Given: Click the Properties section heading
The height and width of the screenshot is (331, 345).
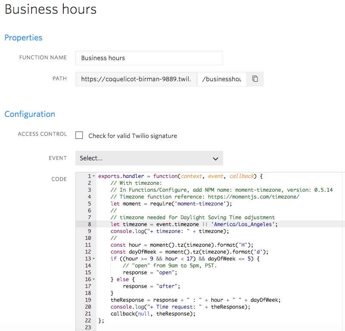Looking at the screenshot, I should pyautogui.click(x=23, y=37).
